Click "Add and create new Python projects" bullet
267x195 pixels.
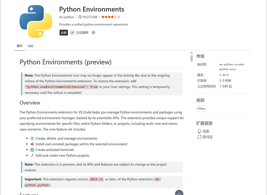[x=62, y=156]
